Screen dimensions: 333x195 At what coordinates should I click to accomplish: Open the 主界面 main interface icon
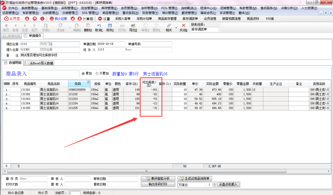(12, 19)
